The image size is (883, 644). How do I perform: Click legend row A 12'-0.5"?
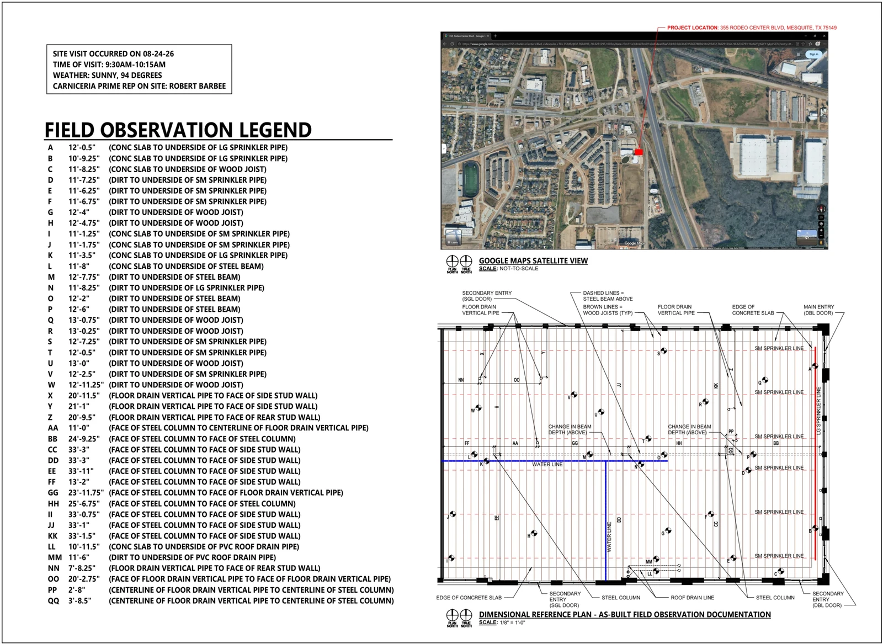168,147
